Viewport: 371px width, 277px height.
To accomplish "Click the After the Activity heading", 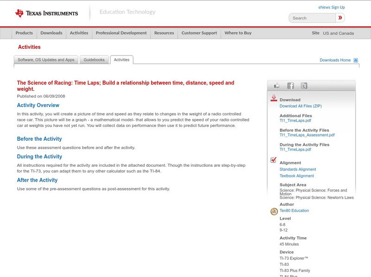I will (x=37, y=180).
